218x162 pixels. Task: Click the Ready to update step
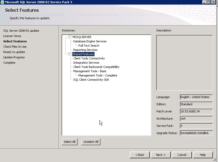tap(14, 52)
